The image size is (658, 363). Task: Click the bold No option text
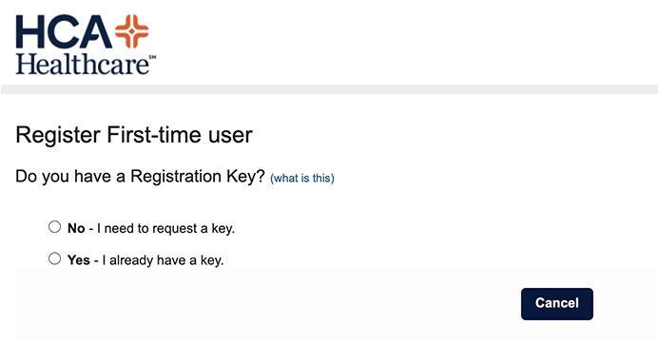pos(76,228)
